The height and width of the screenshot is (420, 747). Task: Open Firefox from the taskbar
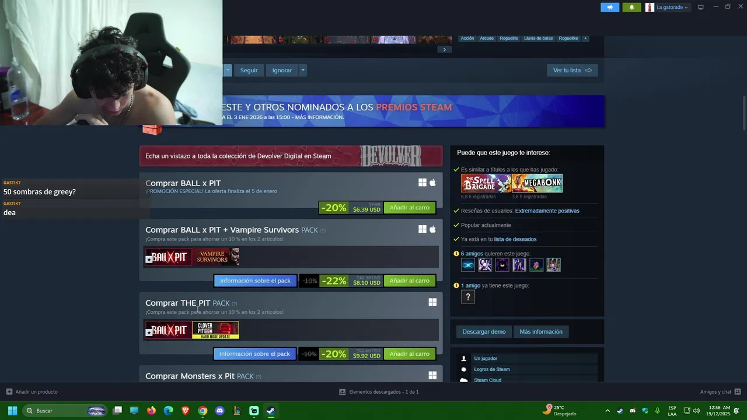[x=151, y=411]
